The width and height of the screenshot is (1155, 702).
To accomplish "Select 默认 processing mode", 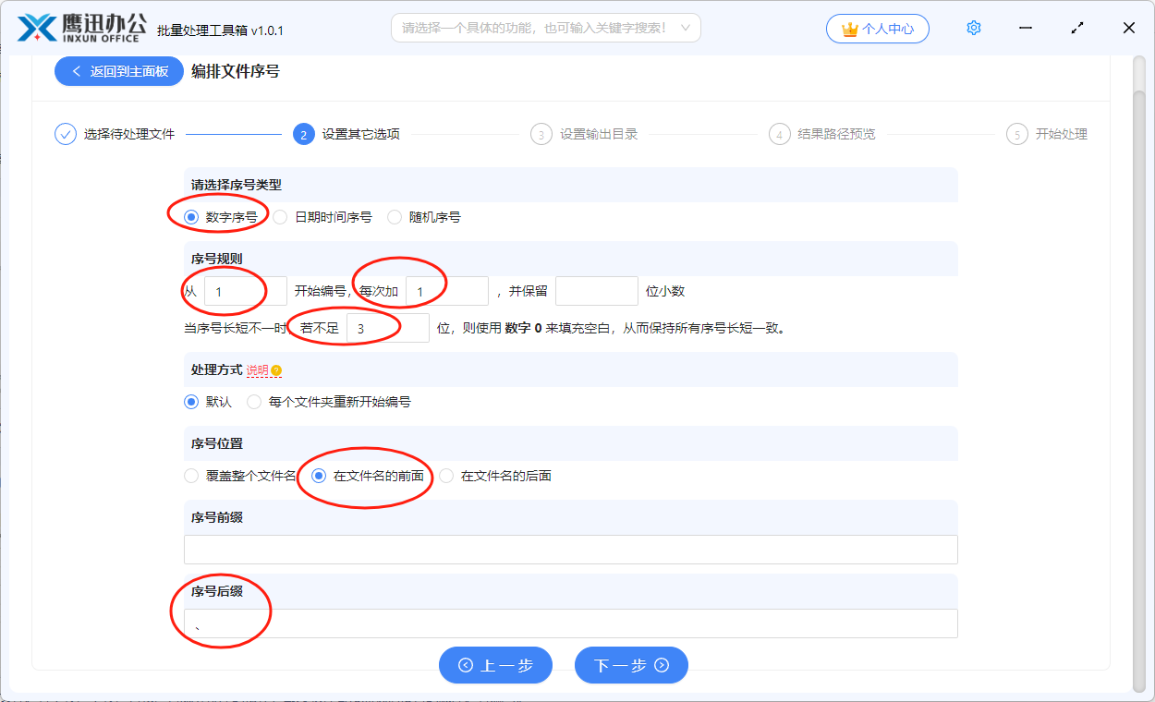I will click(x=191, y=403).
